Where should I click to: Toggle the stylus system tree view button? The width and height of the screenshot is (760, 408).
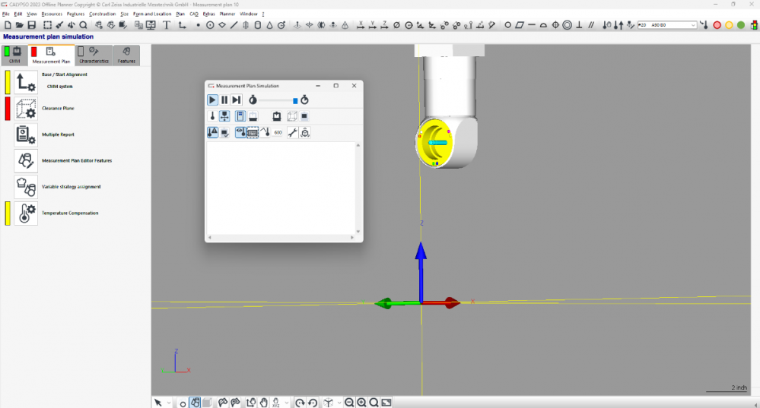(225, 116)
